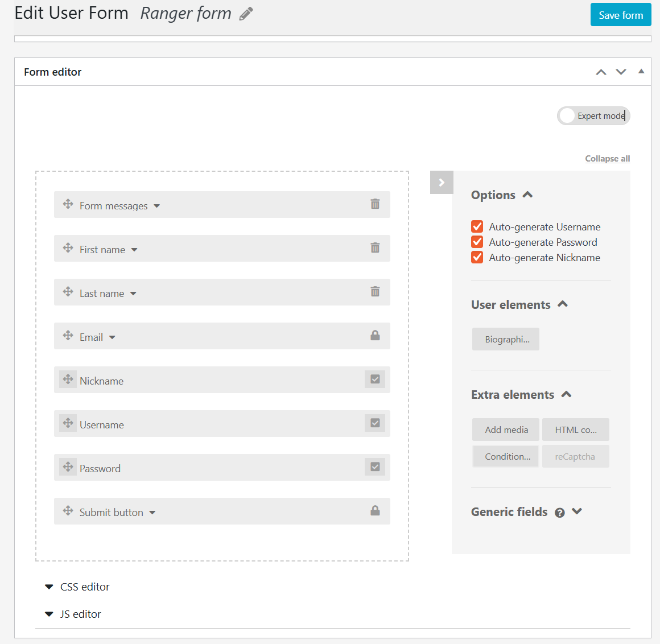Click the Generic fields heading

(x=509, y=512)
